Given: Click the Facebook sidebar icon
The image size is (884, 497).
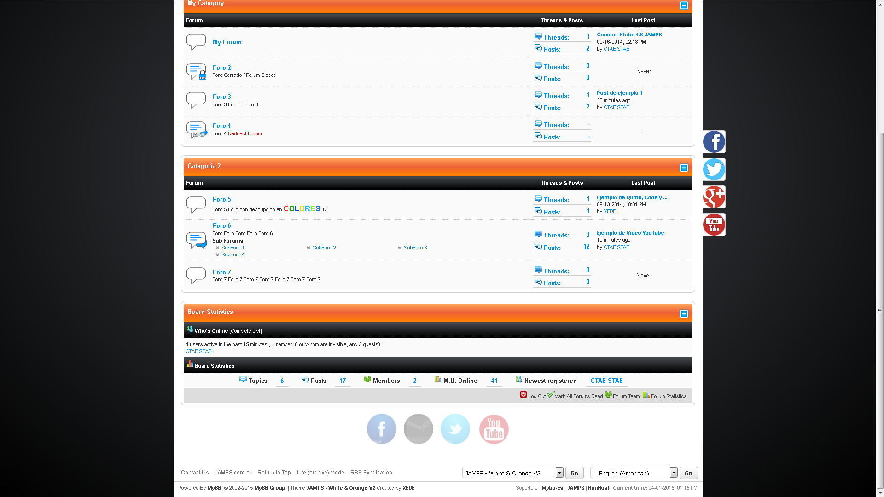Looking at the screenshot, I should click(x=714, y=142).
